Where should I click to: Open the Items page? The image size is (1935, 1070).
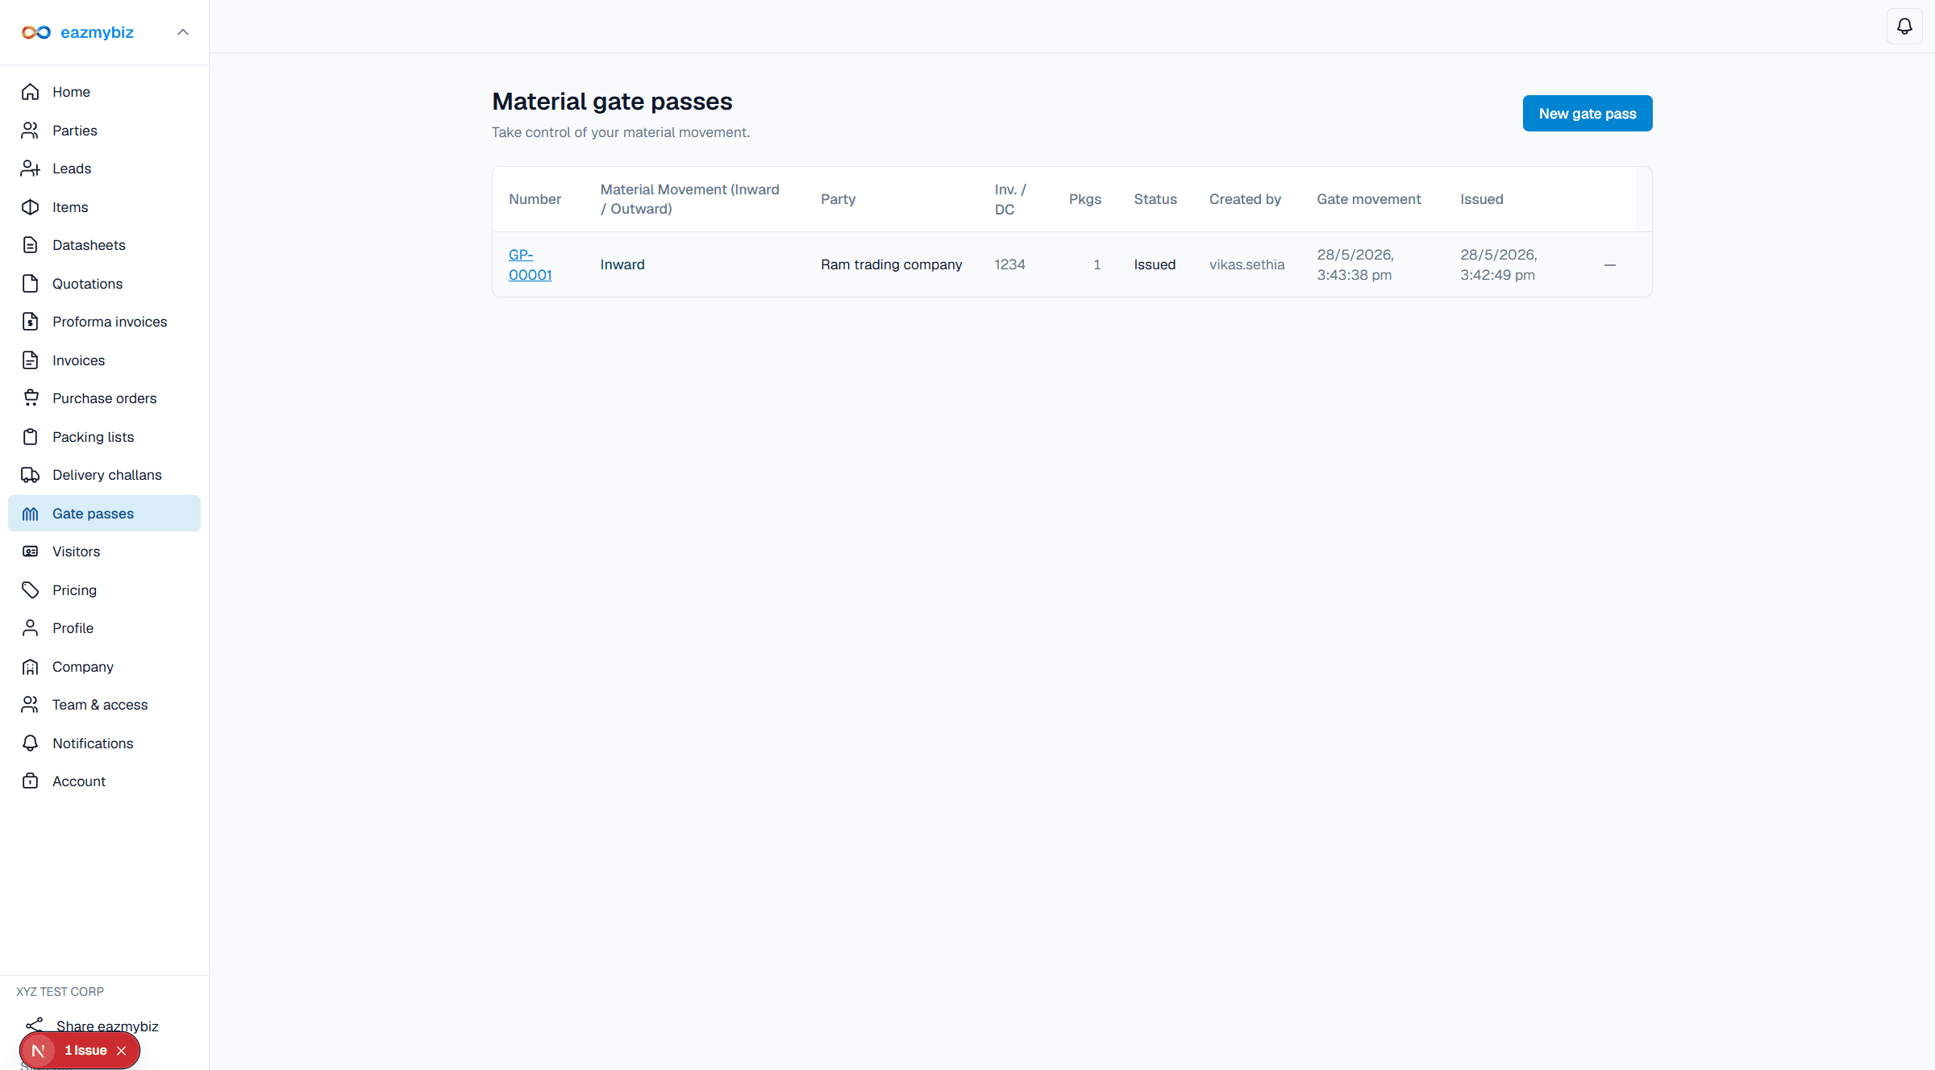click(104, 207)
